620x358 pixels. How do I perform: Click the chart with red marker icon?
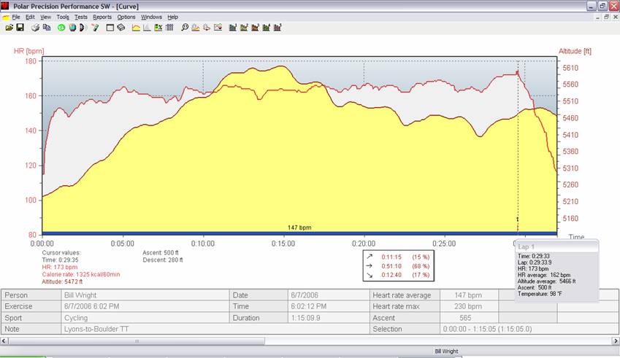point(218,28)
